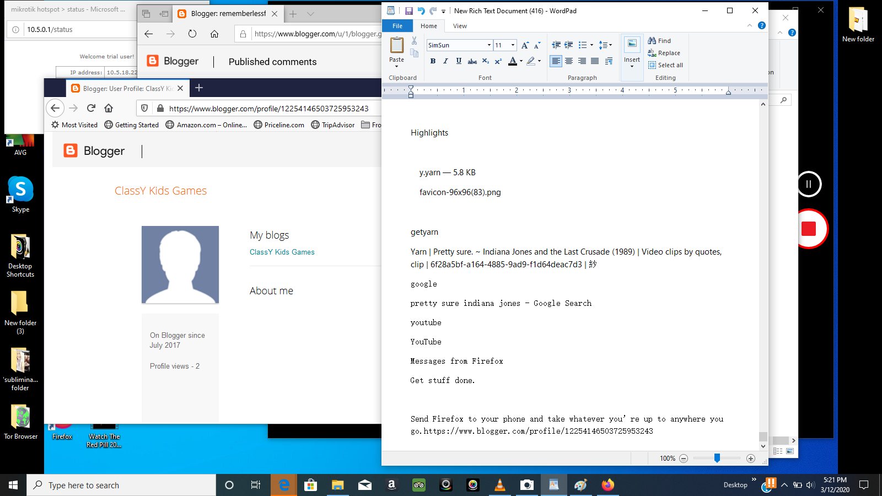Viewport: 882px width, 496px height.
Task: Toggle underline formatting
Action: coord(459,61)
